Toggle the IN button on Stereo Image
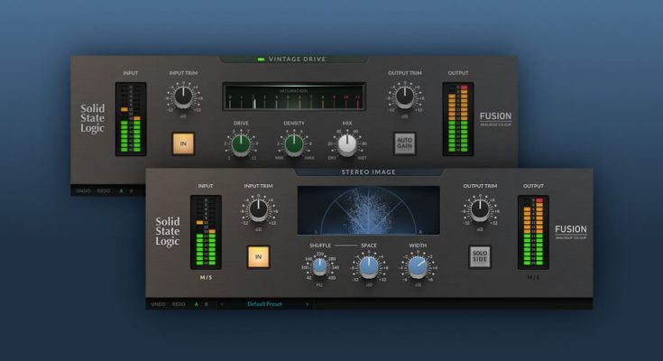This screenshot has width=663, height=361. click(x=259, y=257)
